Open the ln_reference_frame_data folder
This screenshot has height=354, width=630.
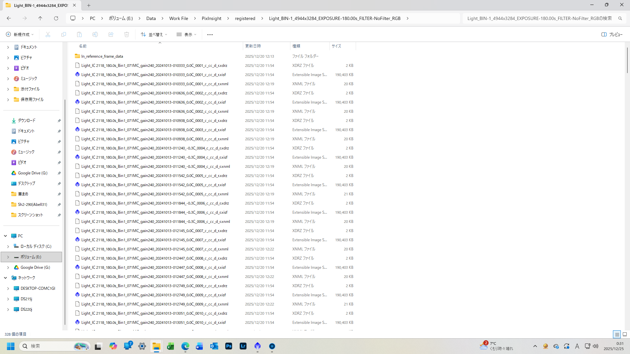click(102, 56)
